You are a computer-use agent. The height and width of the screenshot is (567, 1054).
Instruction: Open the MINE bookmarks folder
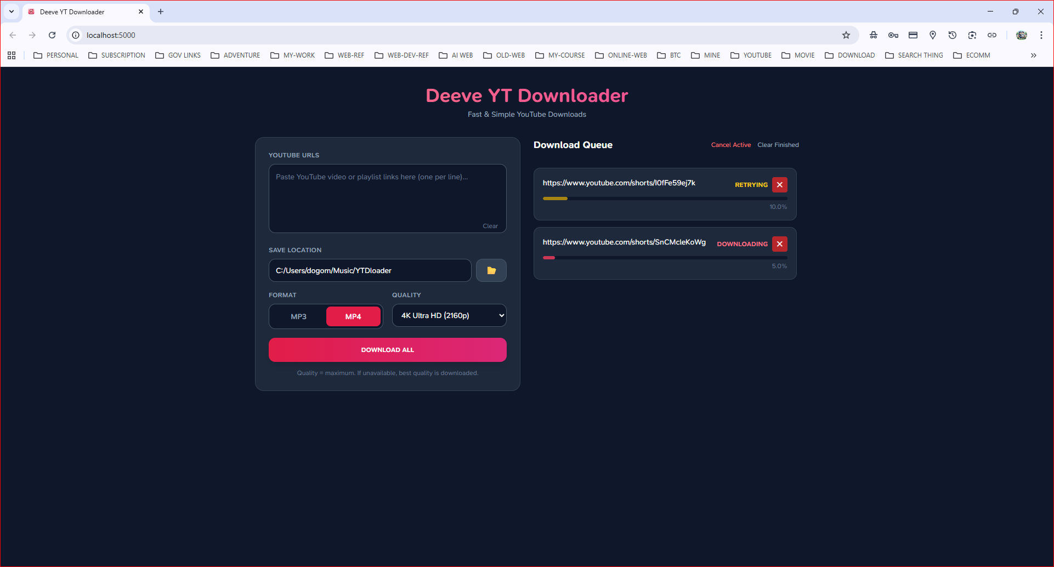coord(706,55)
